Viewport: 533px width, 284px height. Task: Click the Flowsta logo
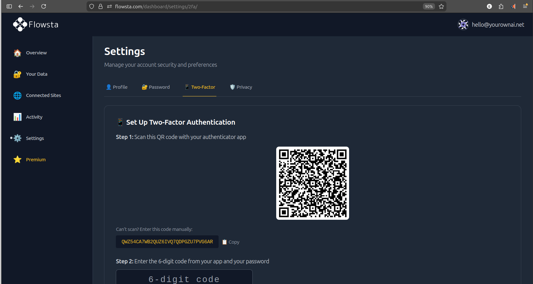[36, 24]
